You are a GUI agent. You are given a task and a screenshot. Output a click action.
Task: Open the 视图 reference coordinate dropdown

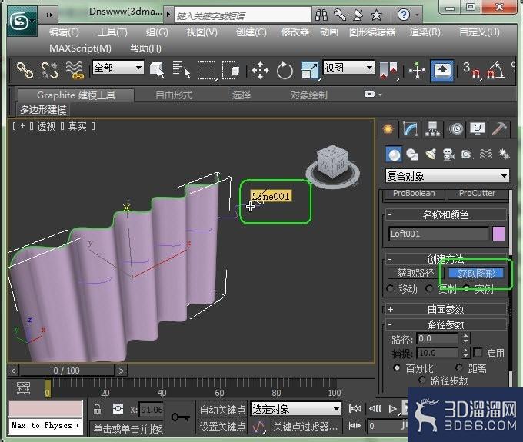click(x=348, y=68)
